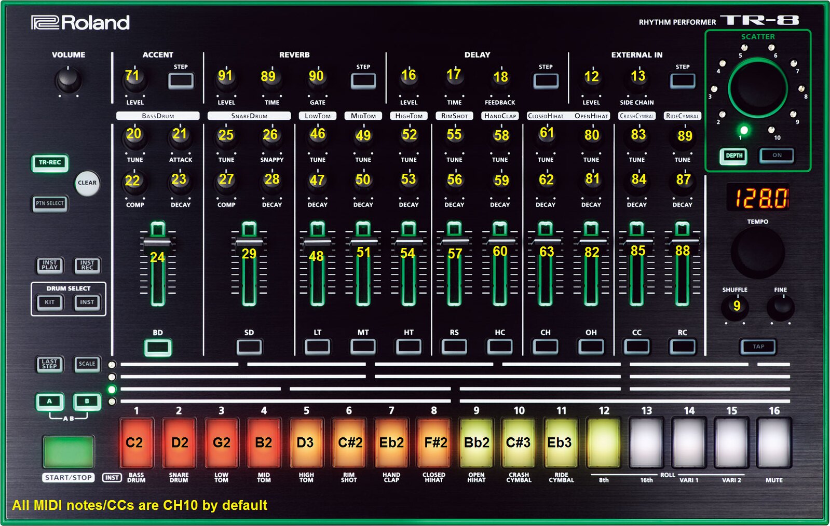This screenshot has height=526, width=830.
Task: Select the CC instrument button
Action: click(637, 347)
